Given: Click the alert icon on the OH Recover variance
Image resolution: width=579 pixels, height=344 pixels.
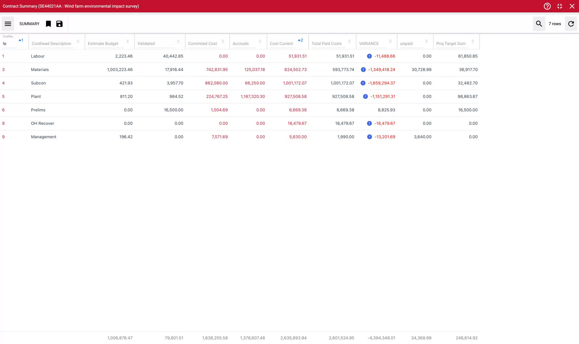Looking at the screenshot, I should [x=369, y=123].
